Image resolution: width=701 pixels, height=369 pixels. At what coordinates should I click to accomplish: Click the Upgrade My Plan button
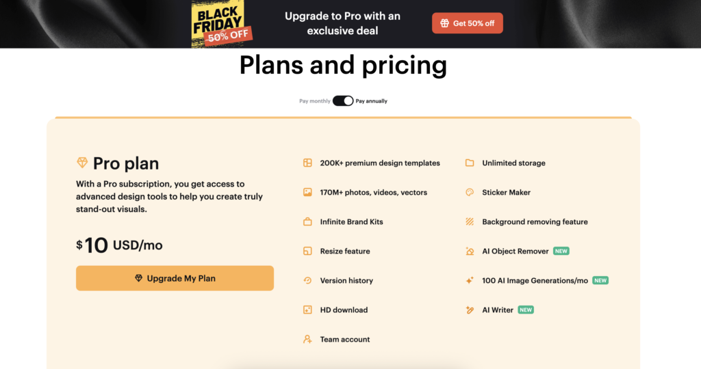click(x=175, y=278)
